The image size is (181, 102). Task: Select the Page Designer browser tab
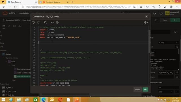tap(22, 2)
